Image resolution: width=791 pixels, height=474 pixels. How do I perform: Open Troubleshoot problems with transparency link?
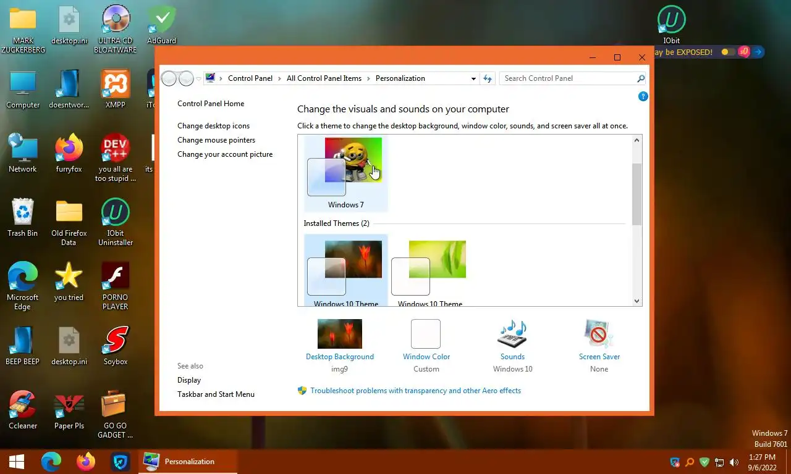pos(415,391)
